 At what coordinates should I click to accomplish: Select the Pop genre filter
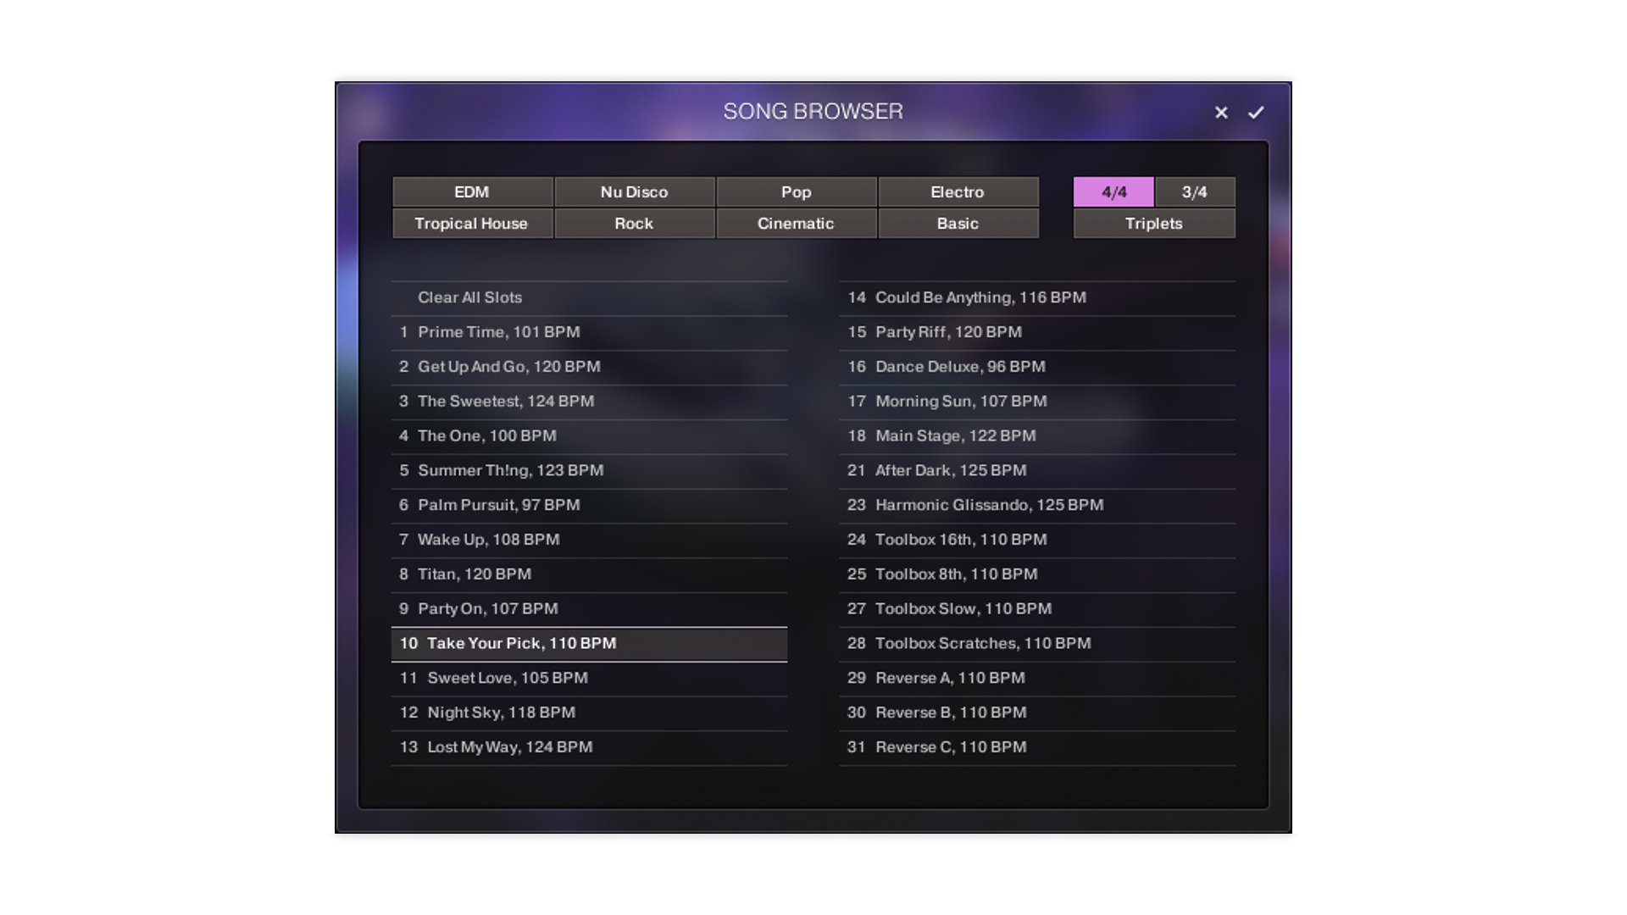click(x=796, y=192)
